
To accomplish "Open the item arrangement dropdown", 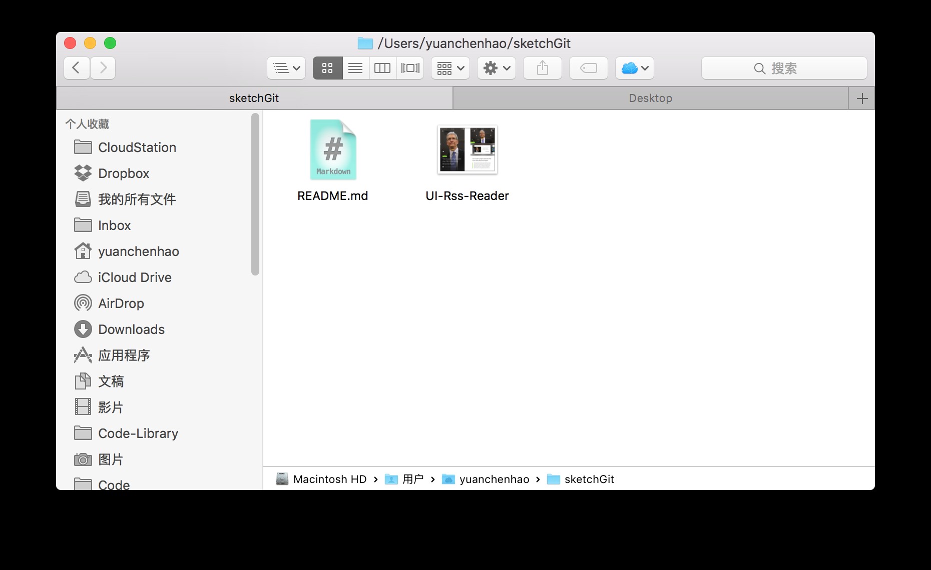I will point(450,68).
